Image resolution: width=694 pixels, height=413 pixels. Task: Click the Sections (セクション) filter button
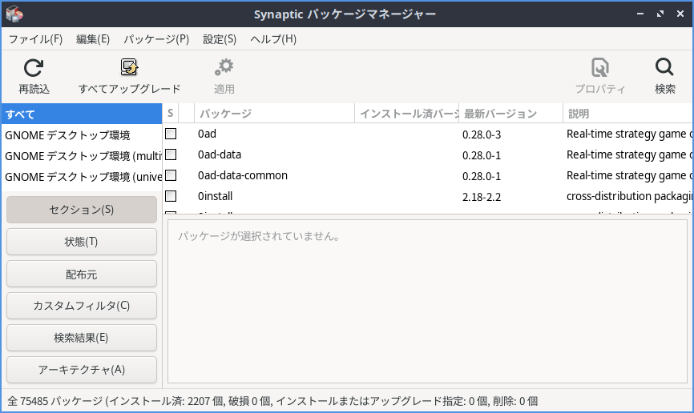point(82,210)
